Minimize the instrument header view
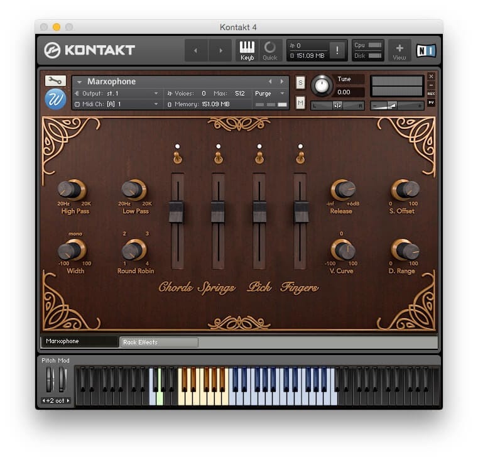 (431, 85)
